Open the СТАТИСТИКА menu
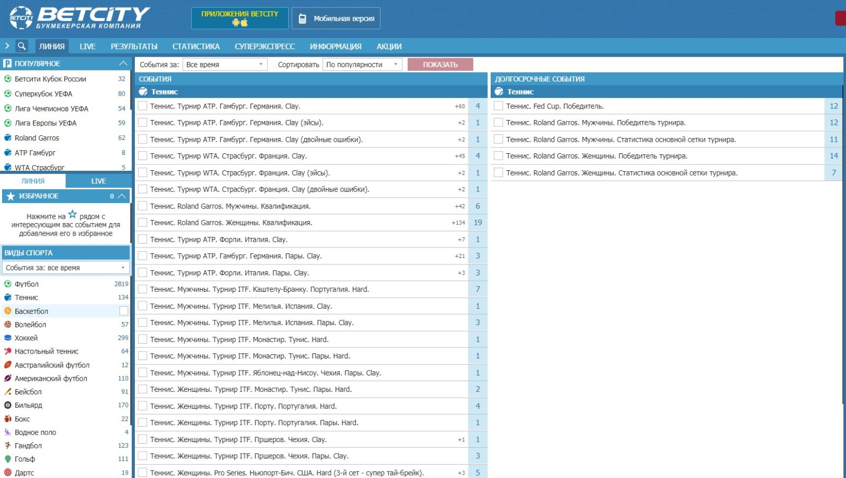 click(196, 46)
